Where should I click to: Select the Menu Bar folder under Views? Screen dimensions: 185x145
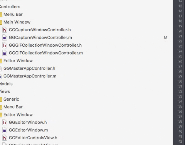pos(13,107)
